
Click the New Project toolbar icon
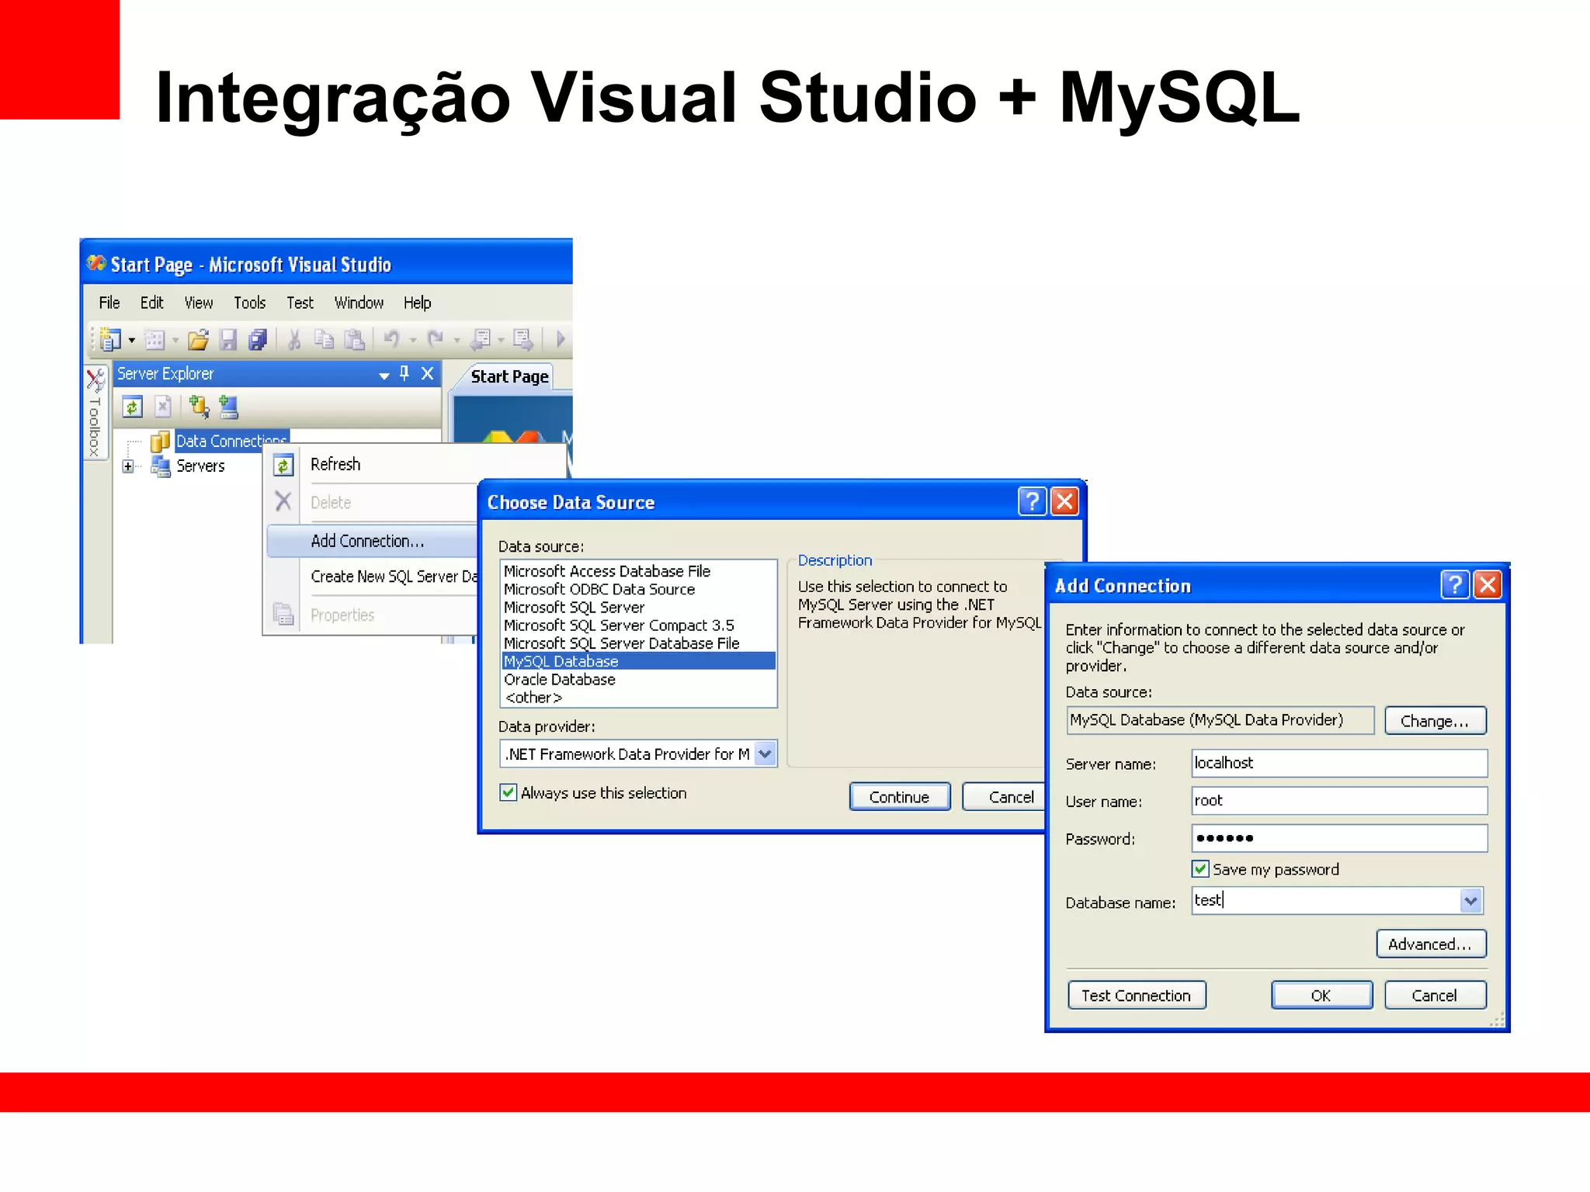[110, 339]
